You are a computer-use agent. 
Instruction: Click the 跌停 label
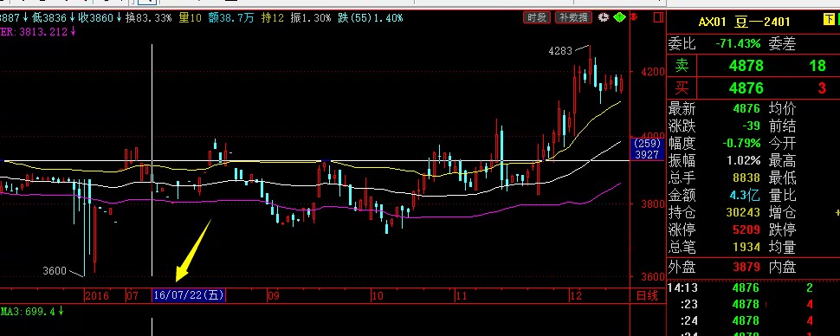point(782,229)
